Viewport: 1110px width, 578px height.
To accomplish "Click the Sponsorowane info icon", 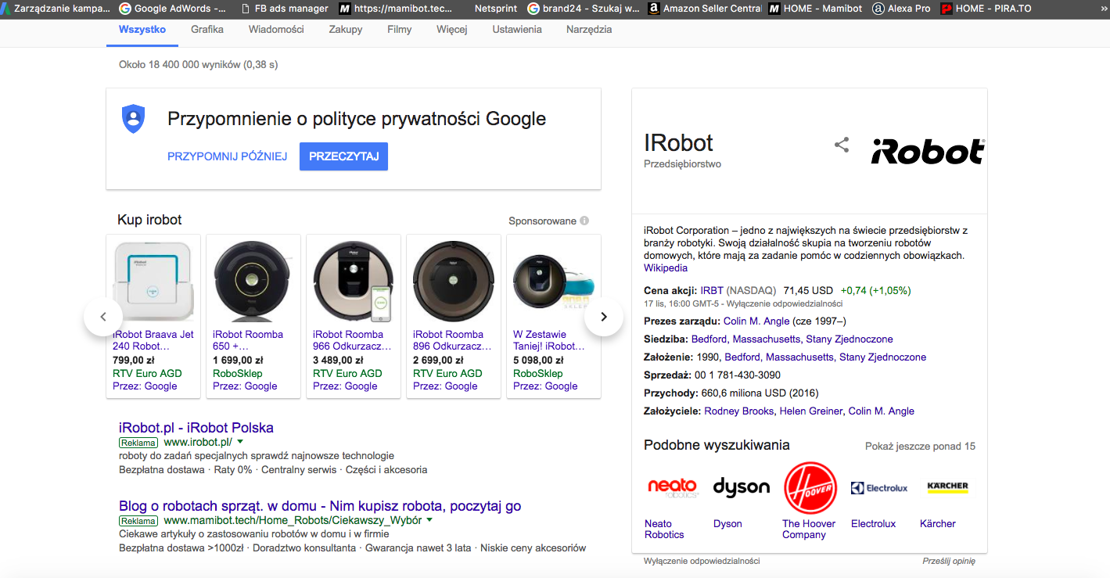I will 584,221.
